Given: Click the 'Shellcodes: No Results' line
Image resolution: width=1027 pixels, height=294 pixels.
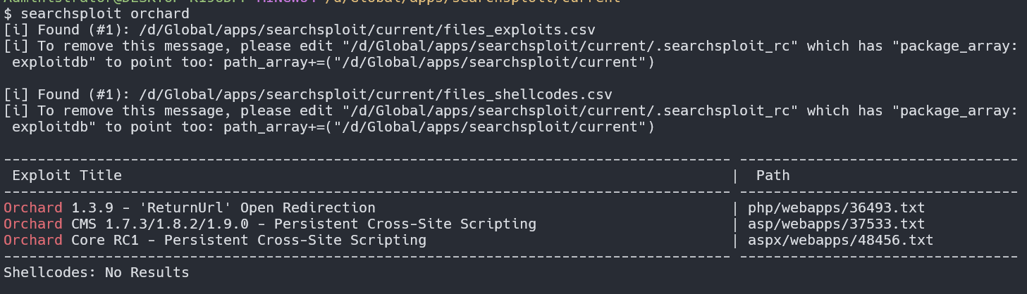Looking at the screenshot, I should point(97,272).
